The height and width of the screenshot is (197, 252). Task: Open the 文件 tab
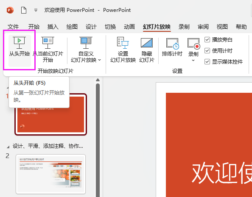click(x=13, y=27)
